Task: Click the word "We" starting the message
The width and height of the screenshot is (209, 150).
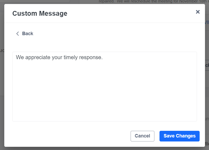Action: 20,57
